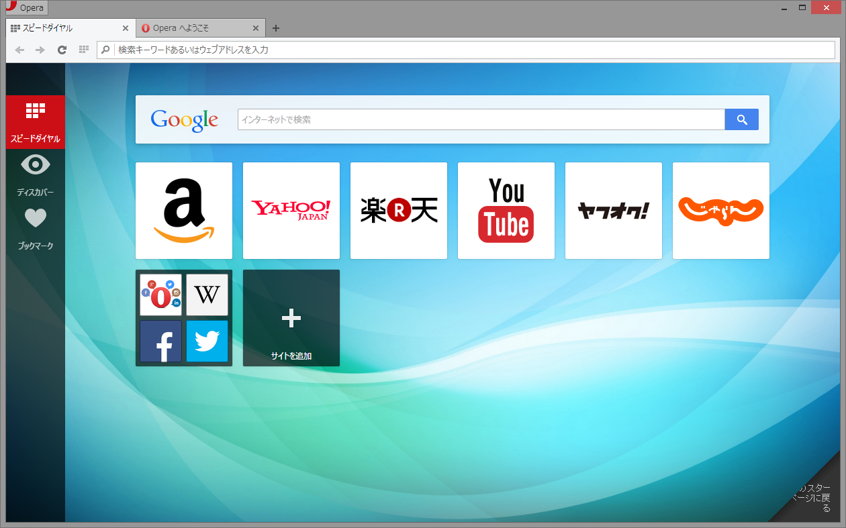Open a new tab with the plus button
Screen dimensions: 846x528
tap(276, 28)
